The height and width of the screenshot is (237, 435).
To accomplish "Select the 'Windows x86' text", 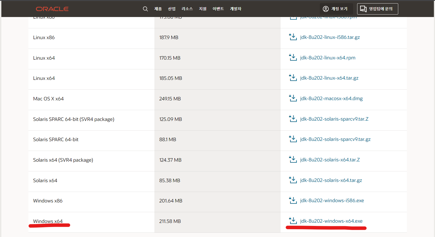I will [48, 201].
